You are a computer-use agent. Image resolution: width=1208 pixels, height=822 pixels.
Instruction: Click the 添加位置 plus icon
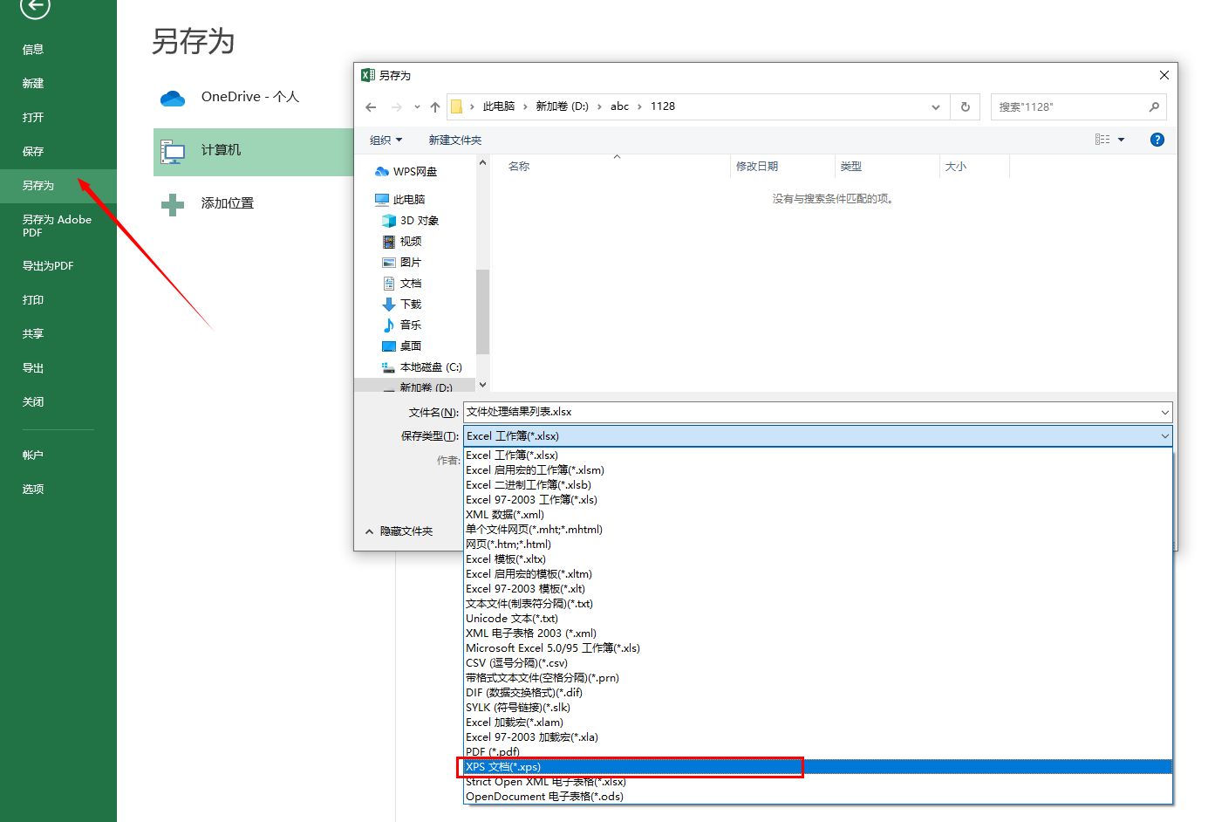[172, 203]
